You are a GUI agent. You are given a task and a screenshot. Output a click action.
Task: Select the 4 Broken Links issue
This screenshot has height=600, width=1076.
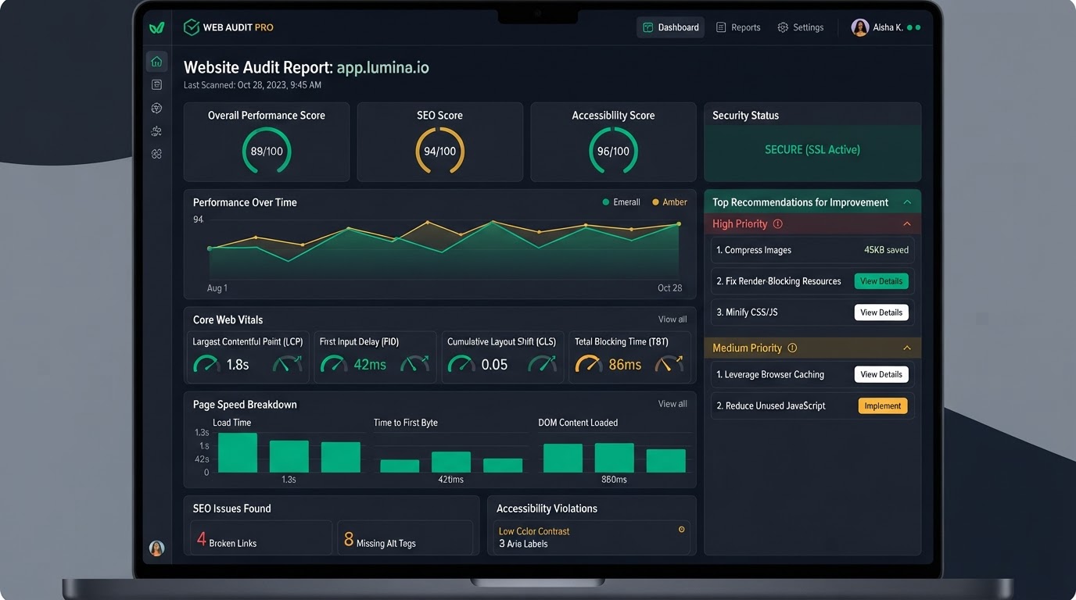click(x=261, y=538)
